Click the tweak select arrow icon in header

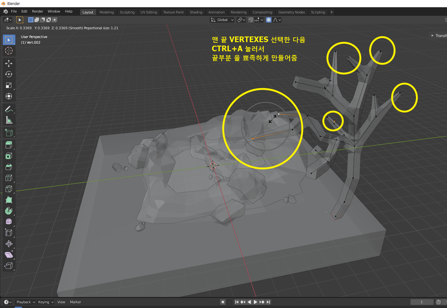pos(20,20)
